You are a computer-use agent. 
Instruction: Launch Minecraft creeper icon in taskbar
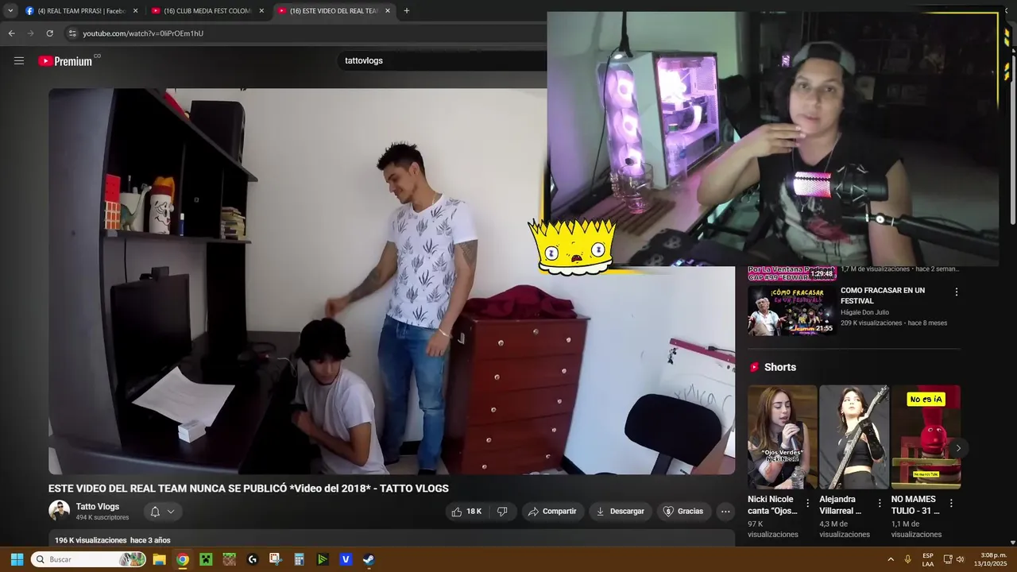point(206,559)
